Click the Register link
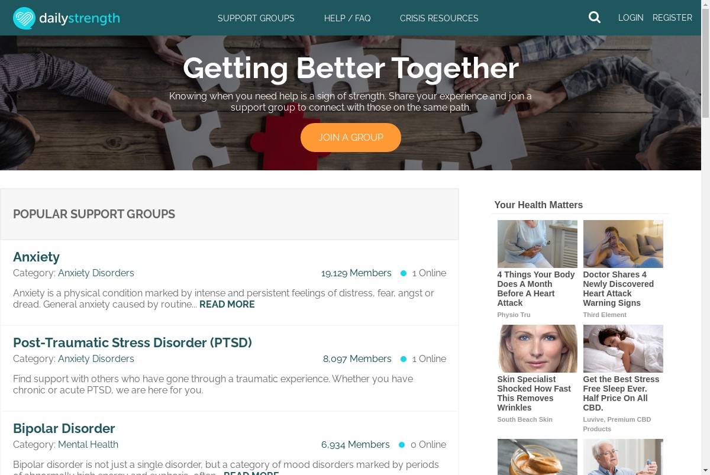Viewport: 710px width, 475px height. [672, 18]
